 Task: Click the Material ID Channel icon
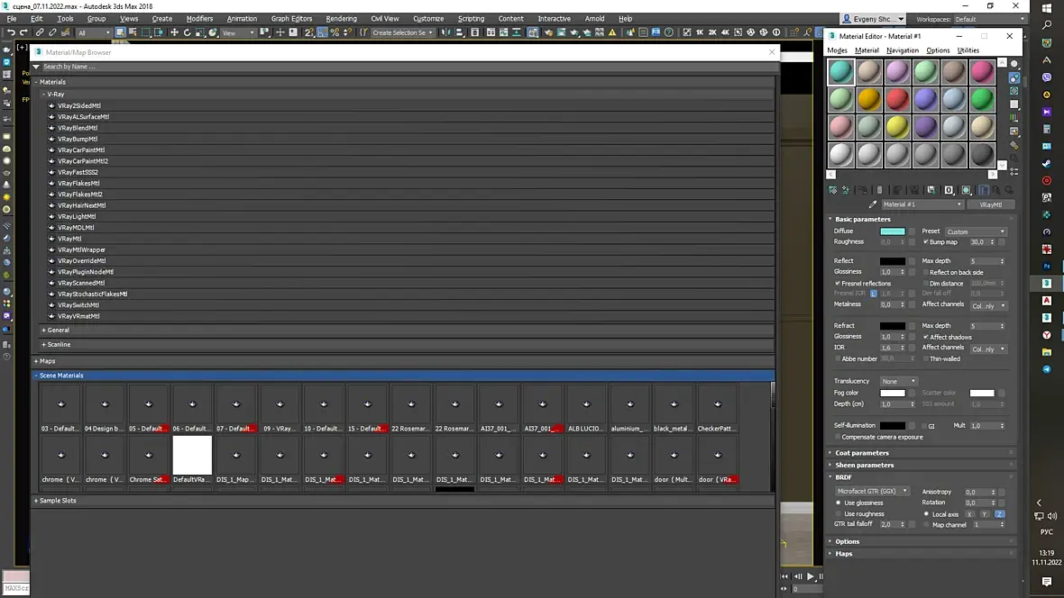click(x=949, y=191)
